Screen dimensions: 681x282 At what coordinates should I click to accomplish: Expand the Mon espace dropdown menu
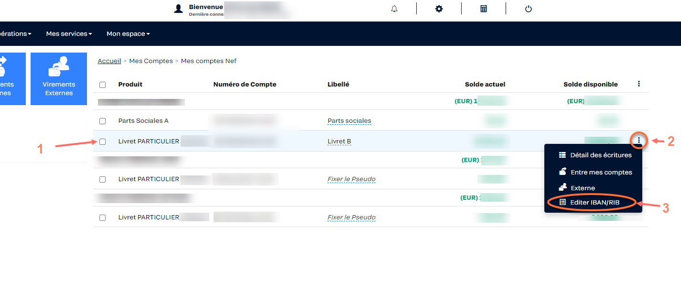(x=128, y=34)
